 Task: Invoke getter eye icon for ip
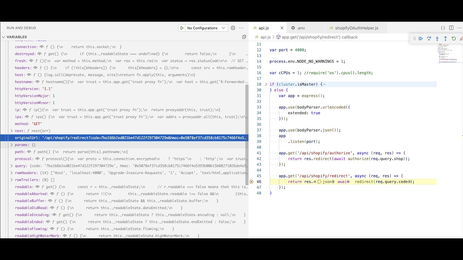[25, 110]
